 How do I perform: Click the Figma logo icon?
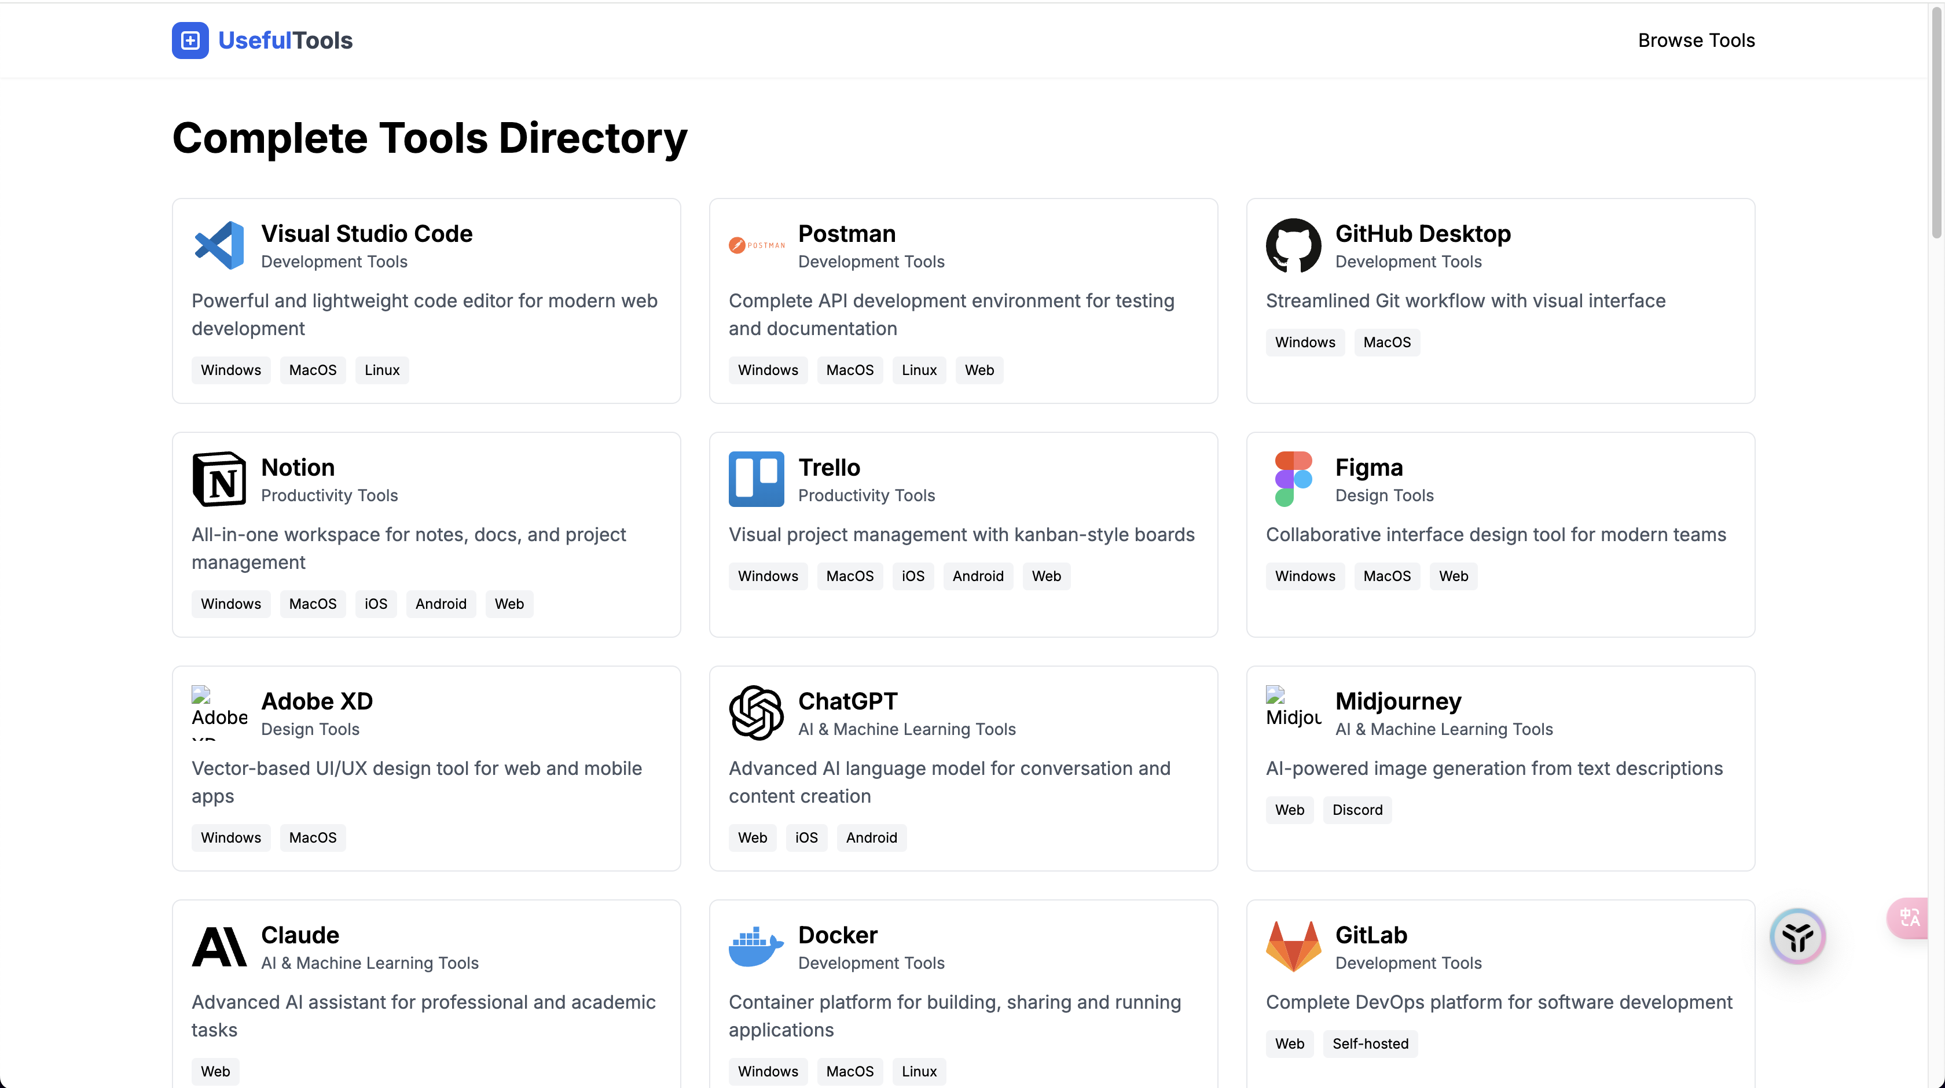(x=1293, y=479)
